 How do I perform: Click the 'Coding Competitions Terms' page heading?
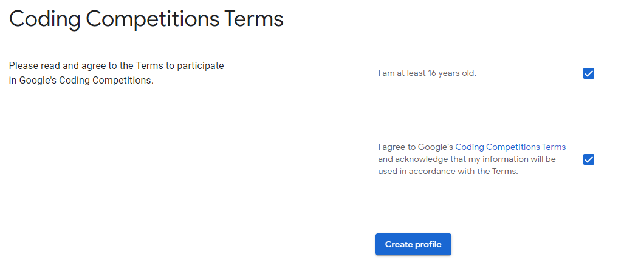pos(146,19)
